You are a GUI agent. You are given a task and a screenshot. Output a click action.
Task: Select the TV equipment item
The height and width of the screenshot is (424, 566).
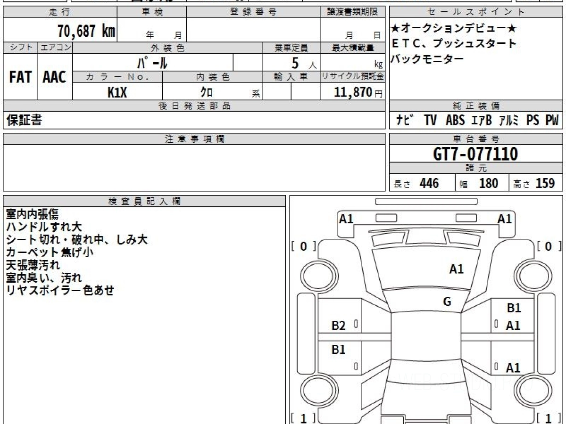pos(430,121)
